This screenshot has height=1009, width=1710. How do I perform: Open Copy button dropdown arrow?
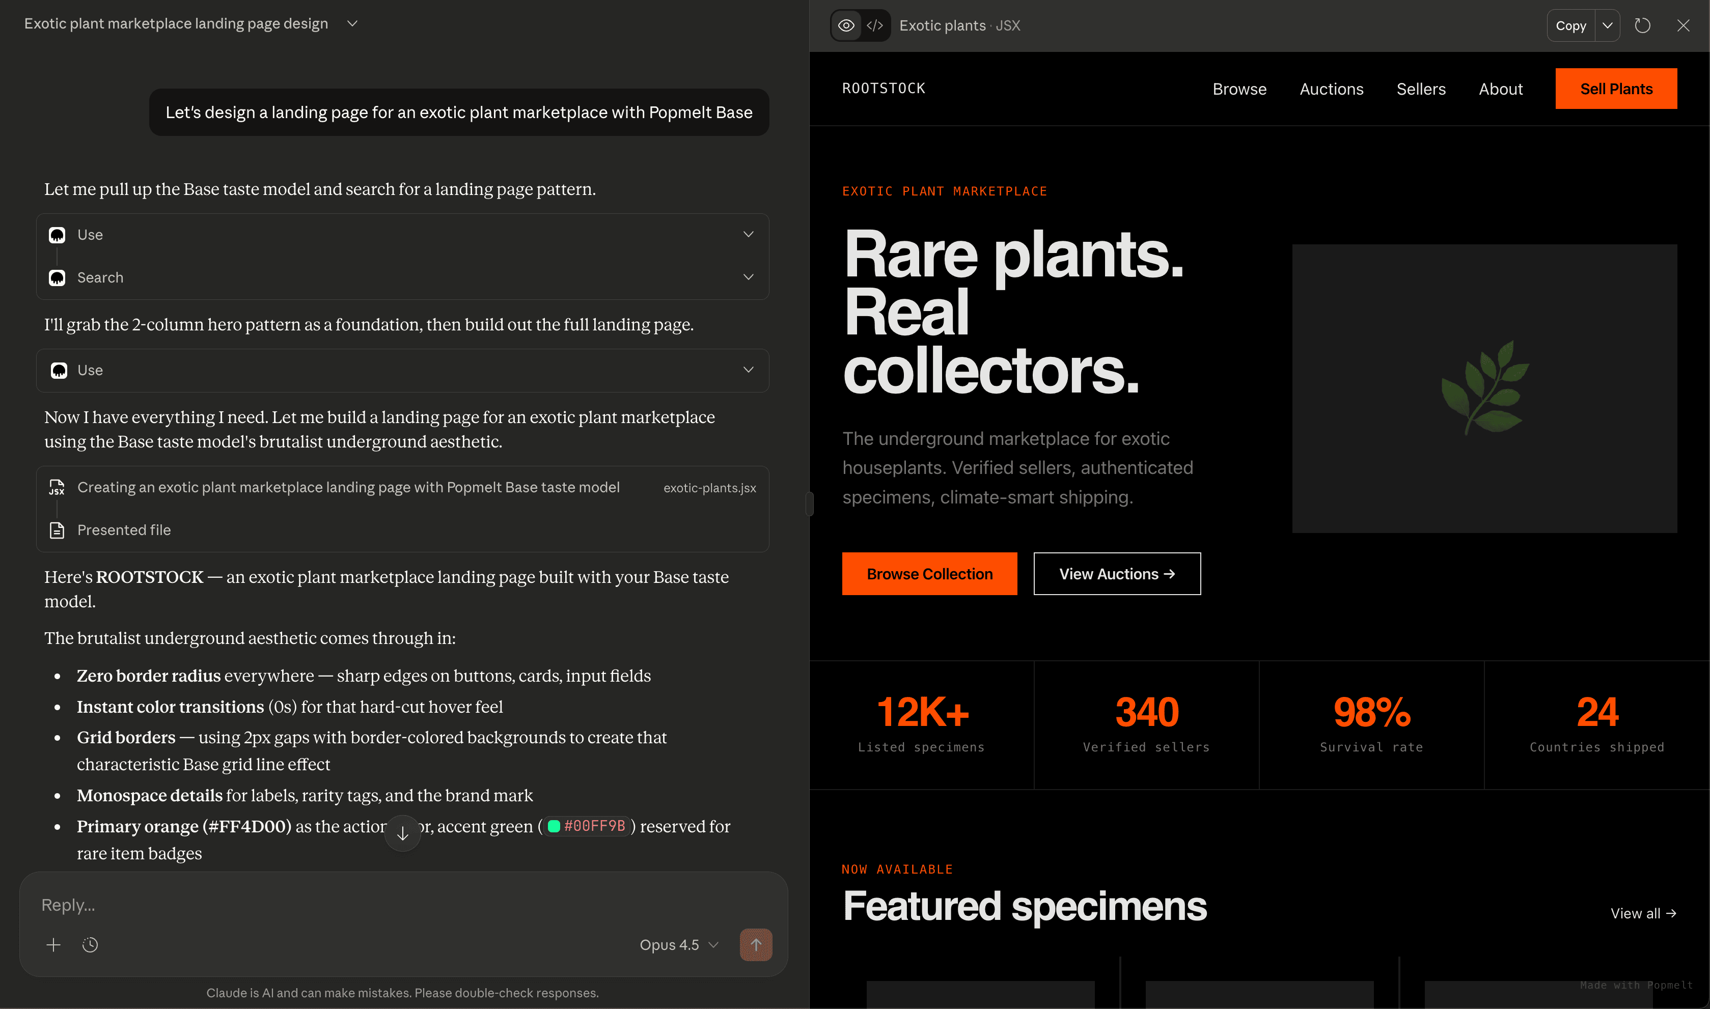pos(1607,26)
